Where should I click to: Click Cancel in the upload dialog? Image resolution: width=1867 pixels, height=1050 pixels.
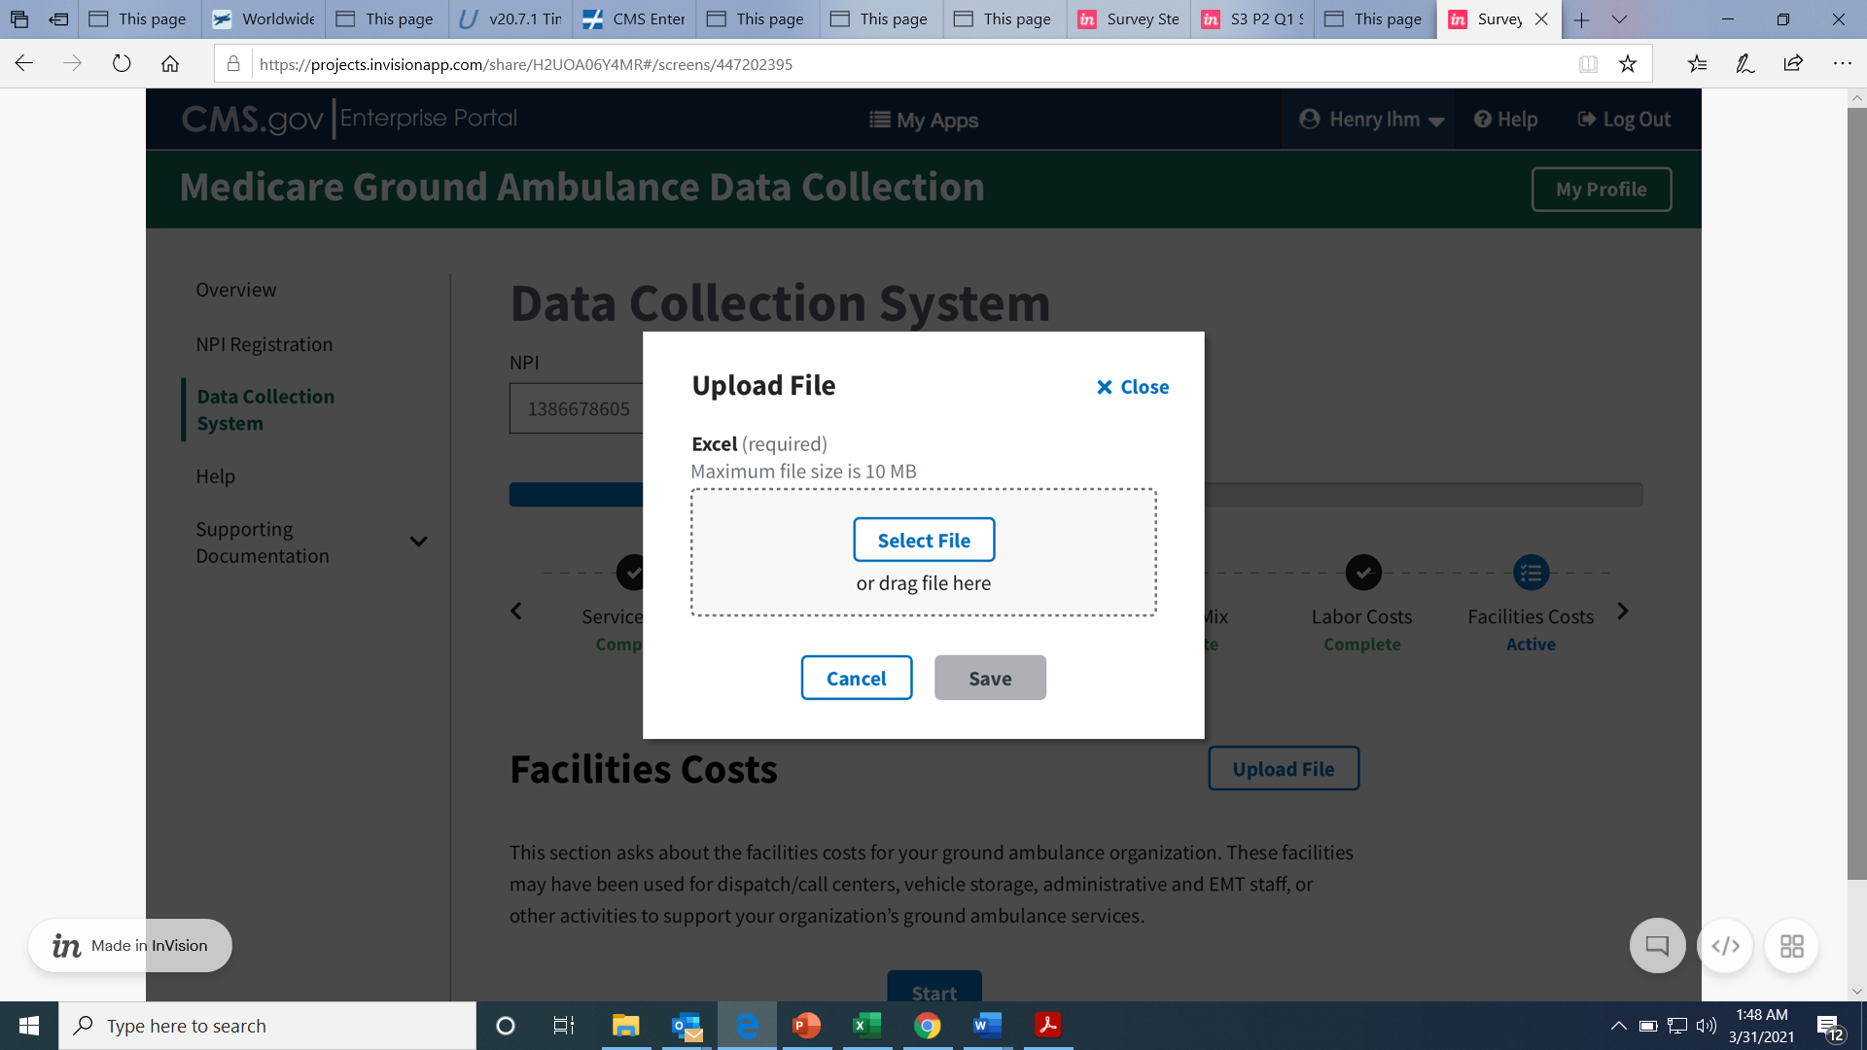(856, 678)
